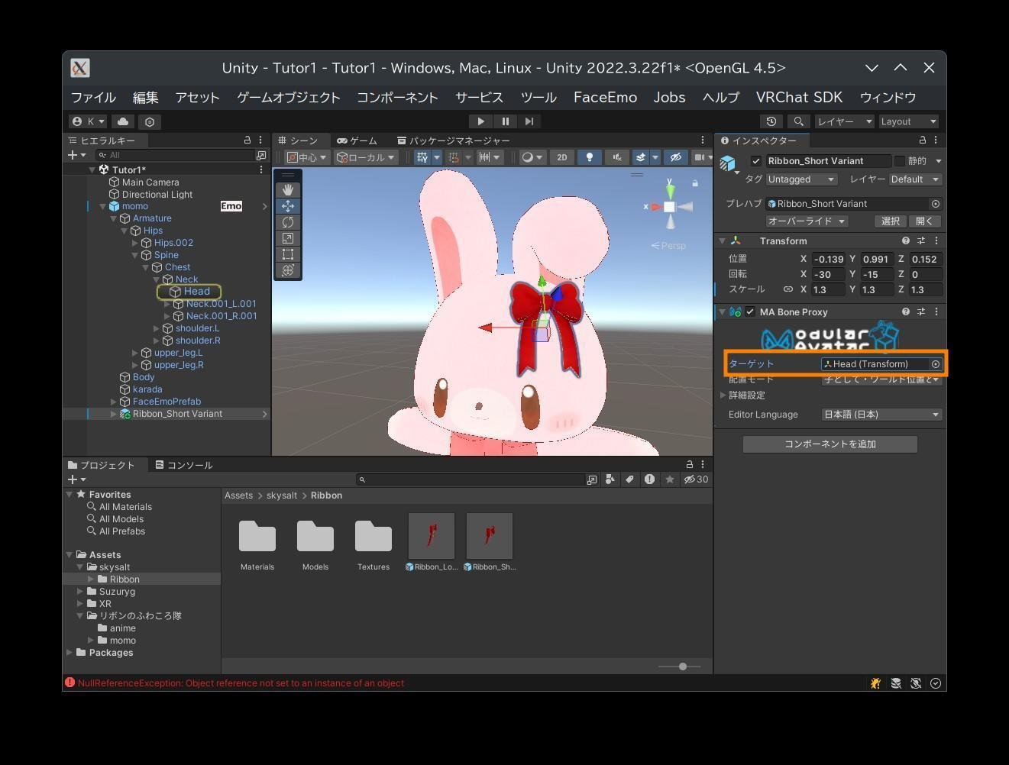The height and width of the screenshot is (765, 1009).
Task: Click the コンポーネントを追加 (Add Component) button
Action: pyautogui.click(x=830, y=444)
